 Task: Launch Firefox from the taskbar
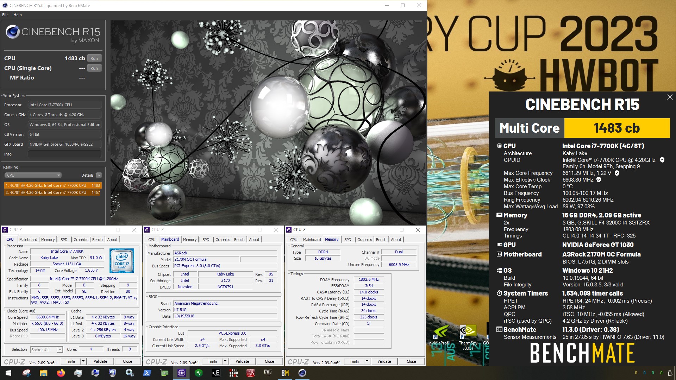click(x=61, y=373)
